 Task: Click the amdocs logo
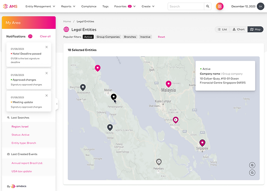(x=19, y=186)
